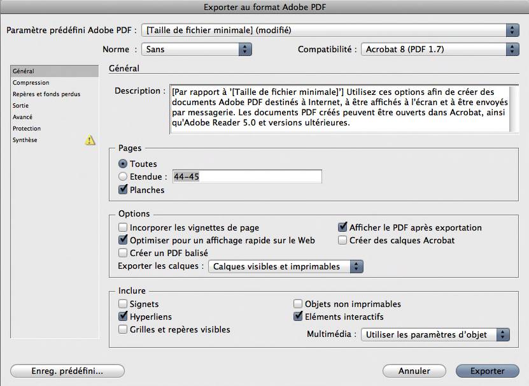
Task: Open the Norme dropdown
Action: 196,49
